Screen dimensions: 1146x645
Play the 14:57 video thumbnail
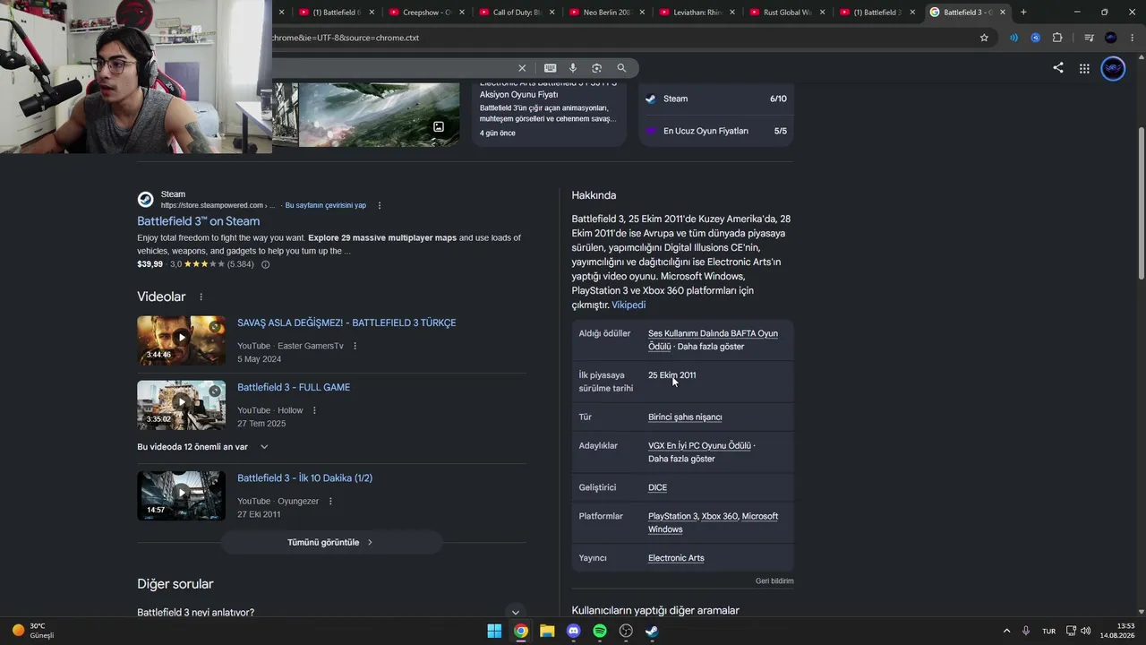pyautogui.click(x=181, y=495)
